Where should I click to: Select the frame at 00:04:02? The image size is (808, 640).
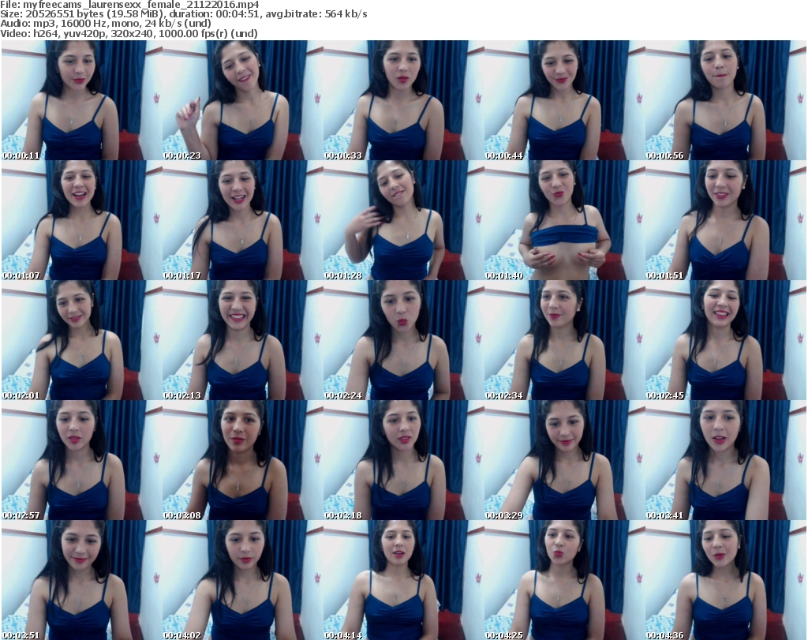243,580
